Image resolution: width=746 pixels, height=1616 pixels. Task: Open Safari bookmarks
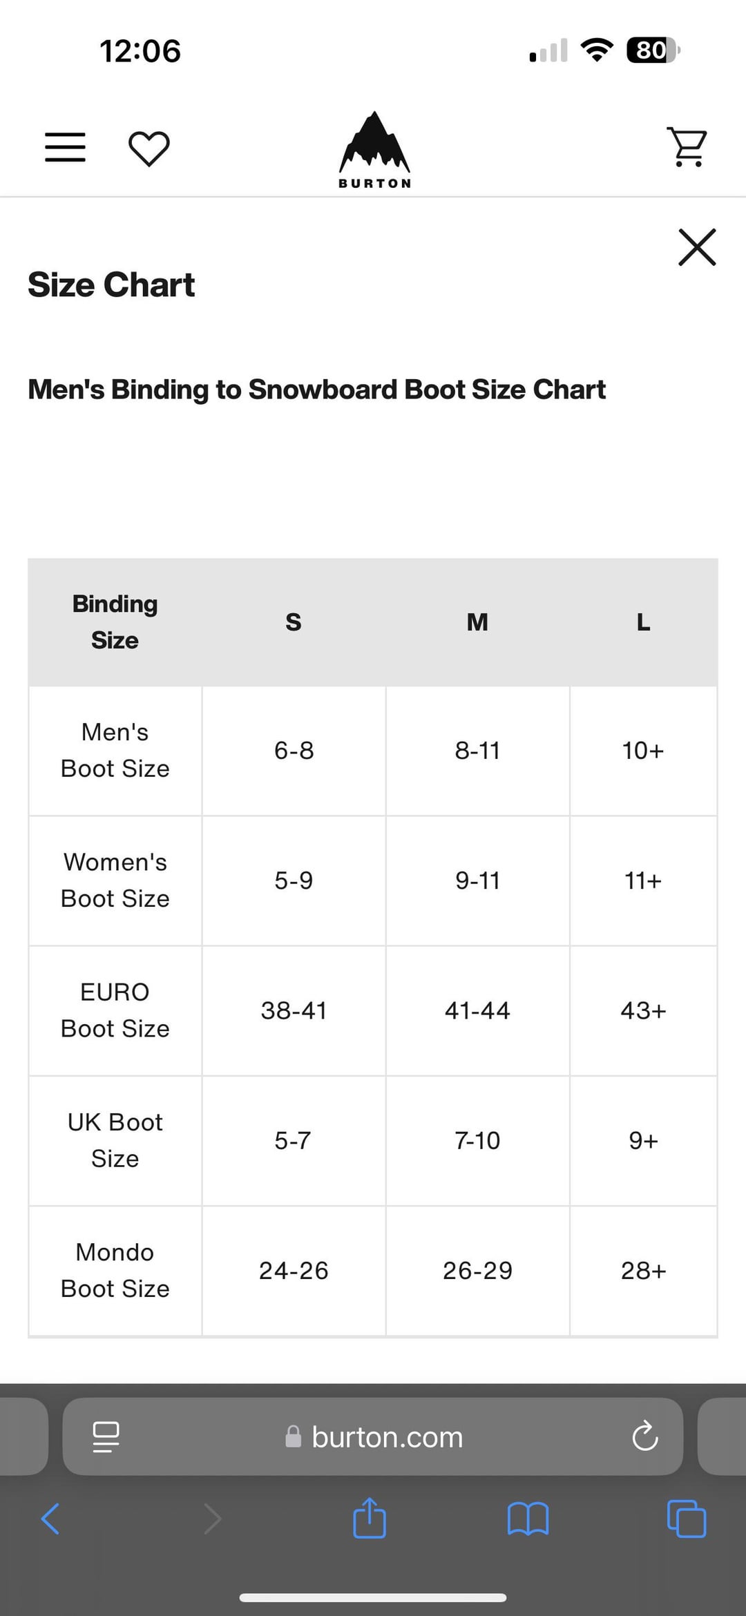pyautogui.click(x=528, y=1519)
